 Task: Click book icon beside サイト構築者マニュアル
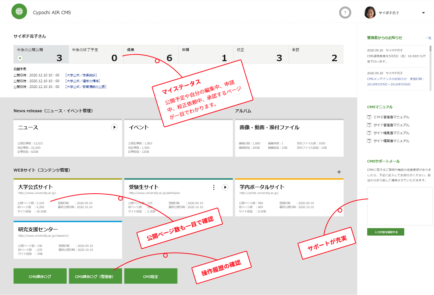369,141
